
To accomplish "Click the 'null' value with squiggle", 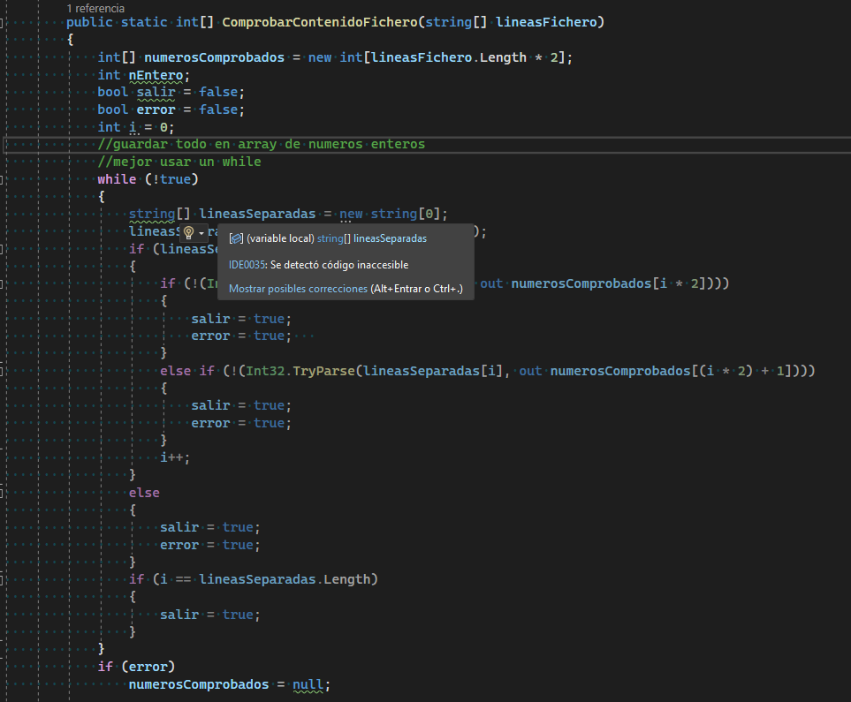I will click(308, 684).
